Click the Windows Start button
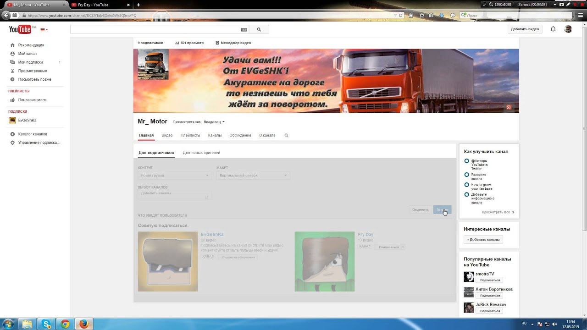Screen dimensions: 587x330 click(x=8, y=324)
